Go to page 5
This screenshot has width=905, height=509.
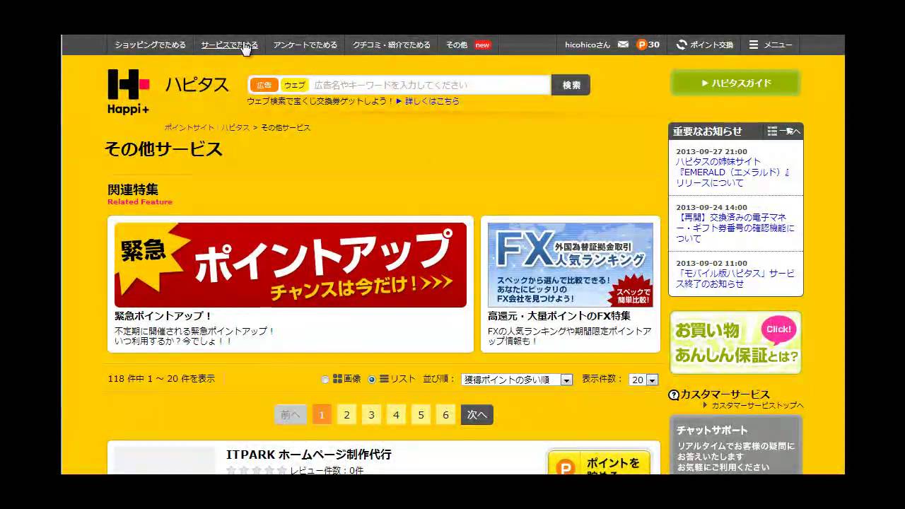click(421, 415)
